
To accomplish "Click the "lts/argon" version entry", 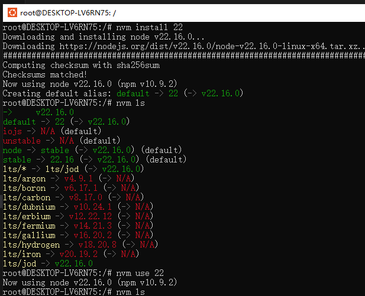I will pos(24,178).
